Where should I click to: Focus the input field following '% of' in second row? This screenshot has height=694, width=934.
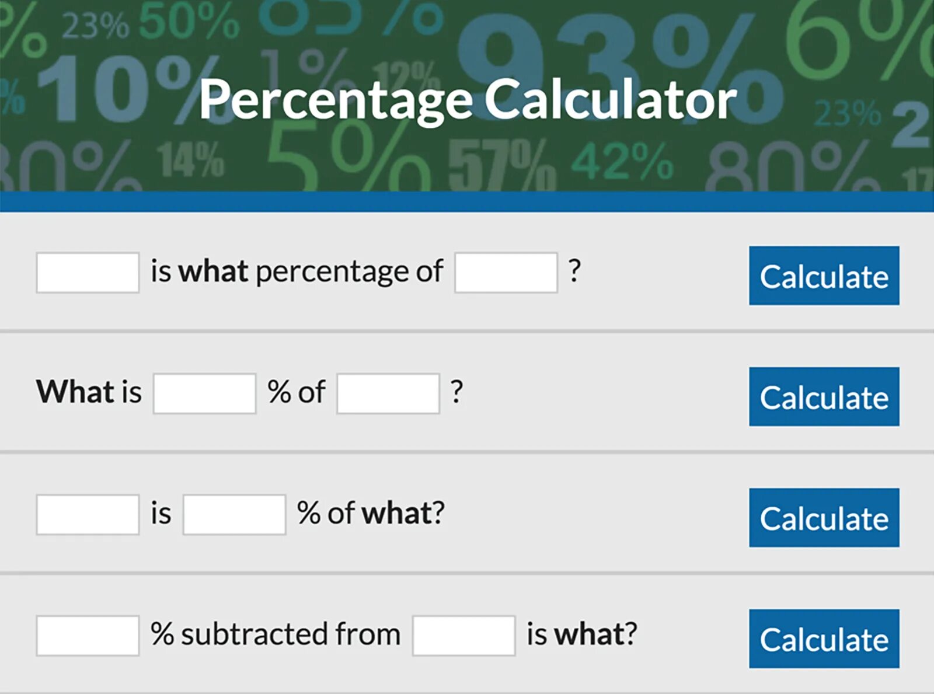(388, 394)
